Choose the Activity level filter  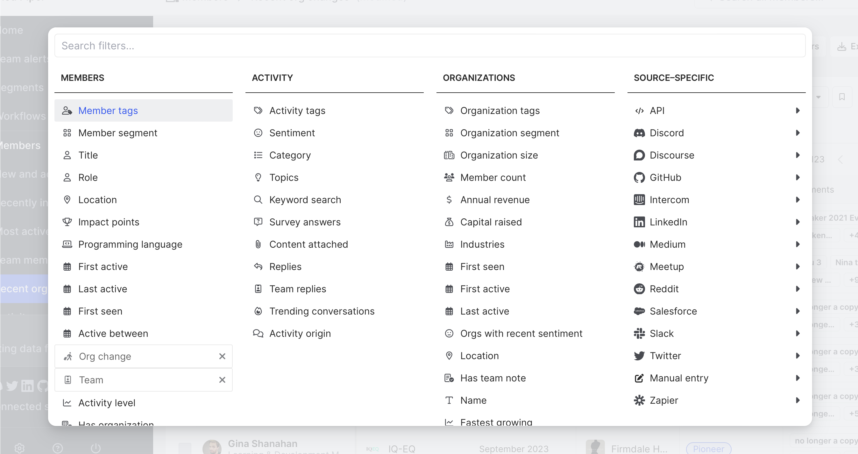pos(107,403)
